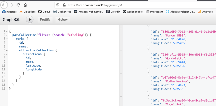The width and height of the screenshot is (216, 106).
Task: Click the Prettify button
Action: pyautogui.click(x=45, y=20)
